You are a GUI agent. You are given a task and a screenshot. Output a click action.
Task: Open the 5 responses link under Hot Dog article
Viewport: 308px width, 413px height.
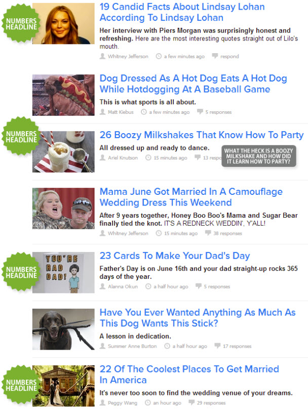click(218, 112)
